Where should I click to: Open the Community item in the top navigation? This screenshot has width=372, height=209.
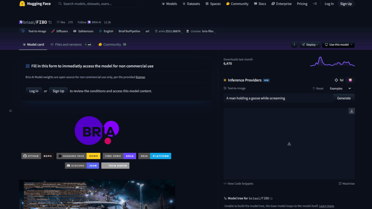[237, 4]
